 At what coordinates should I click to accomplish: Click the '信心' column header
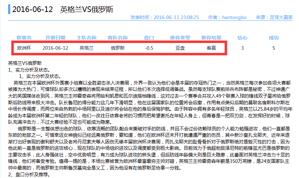tap(242, 38)
